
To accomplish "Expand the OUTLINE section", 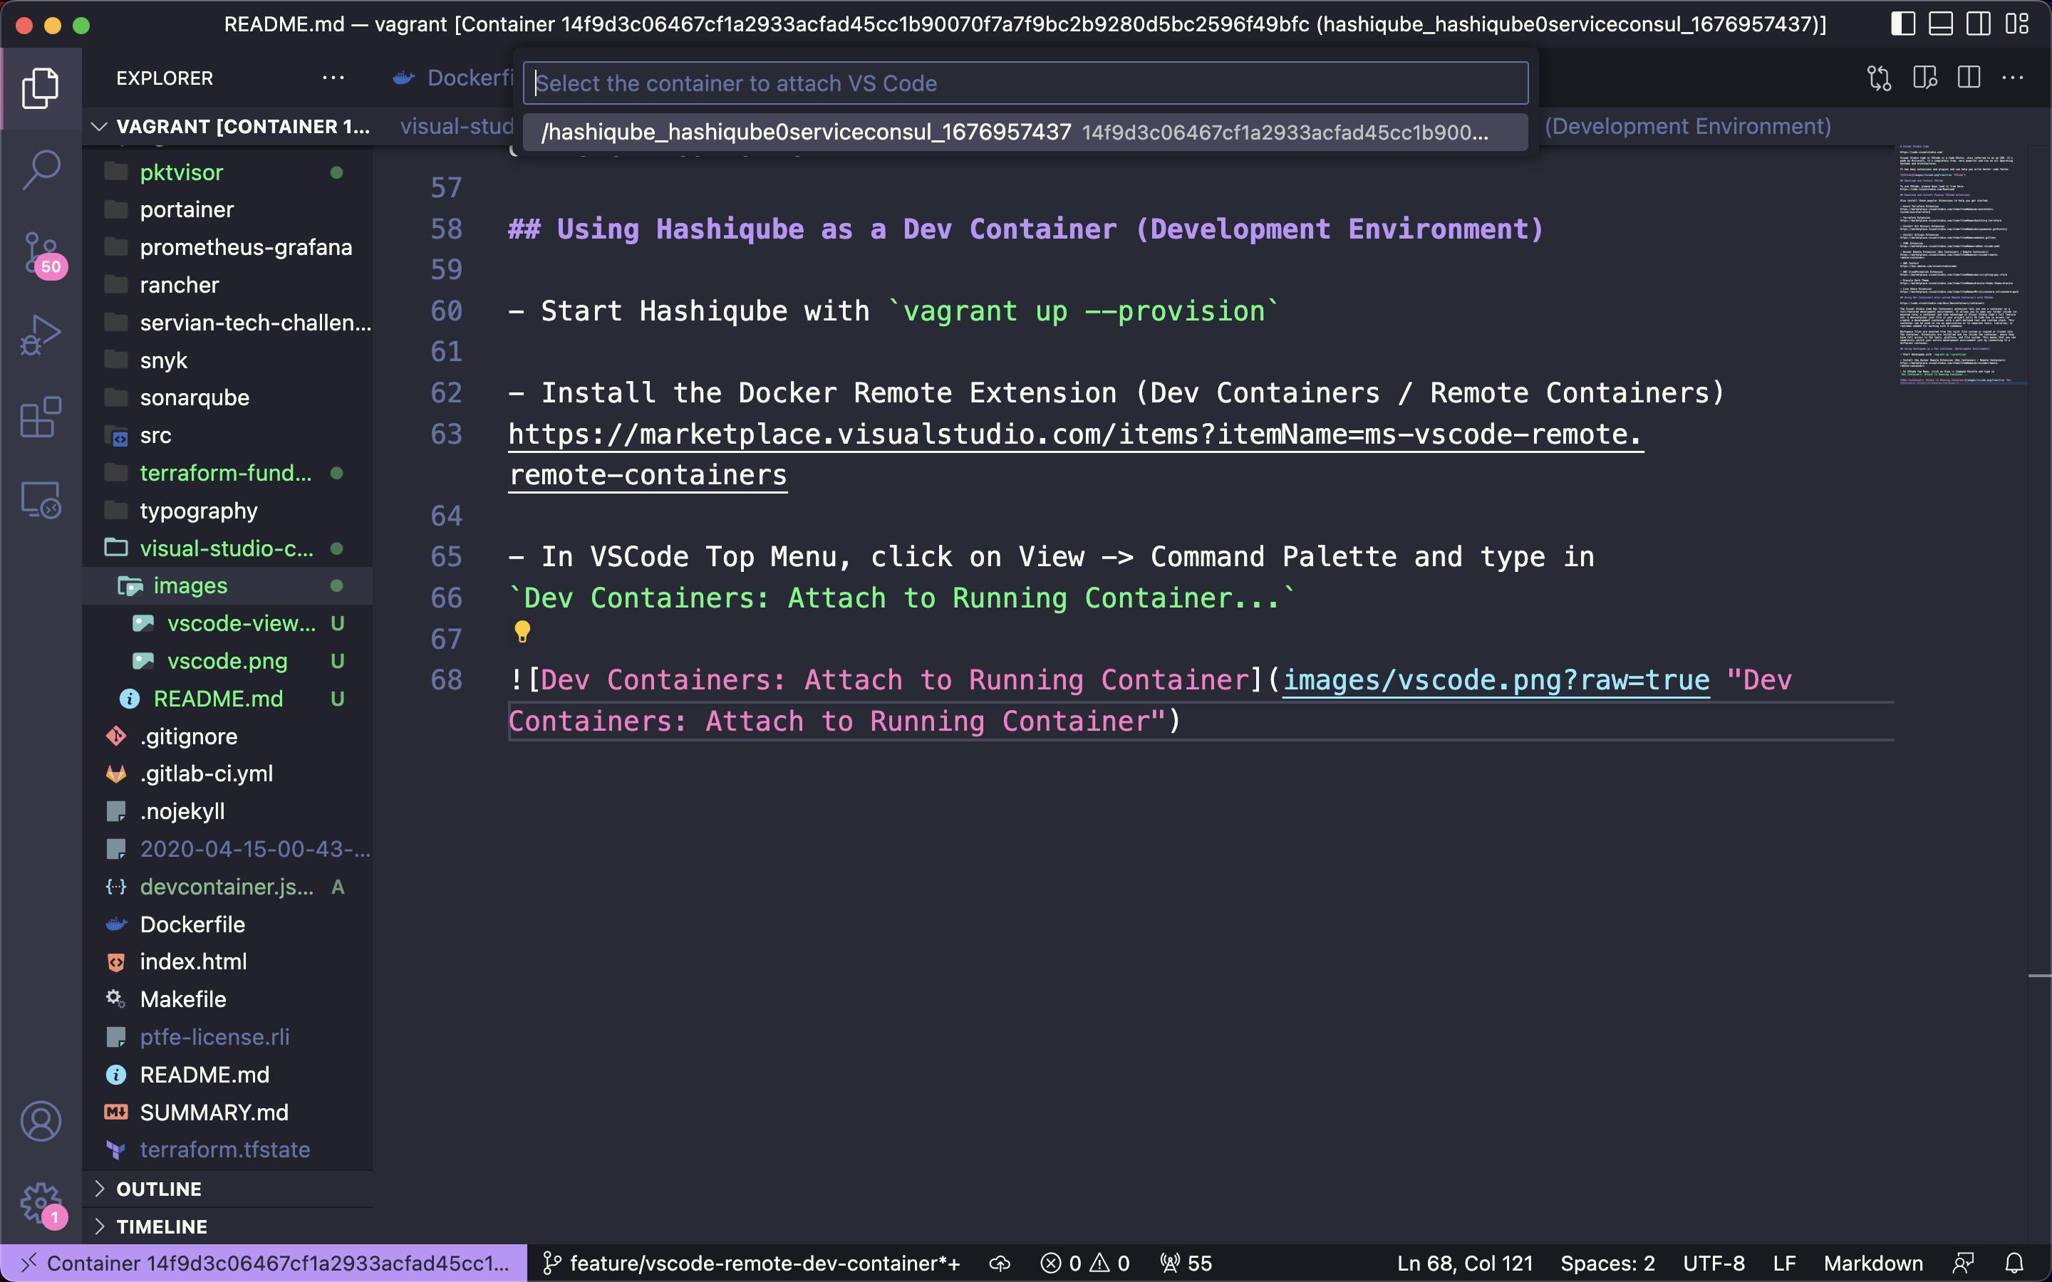I will [227, 1189].
